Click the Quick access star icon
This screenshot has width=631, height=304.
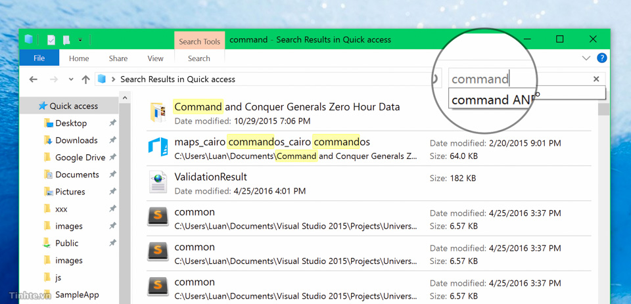coord(43,106)
